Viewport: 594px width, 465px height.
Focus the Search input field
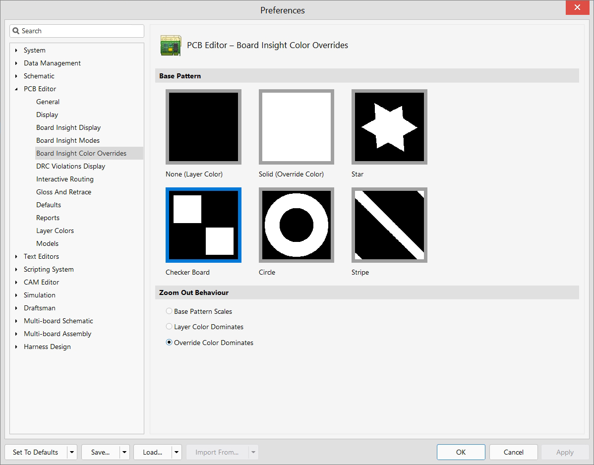pyautogui.click(x=77, y=31)
